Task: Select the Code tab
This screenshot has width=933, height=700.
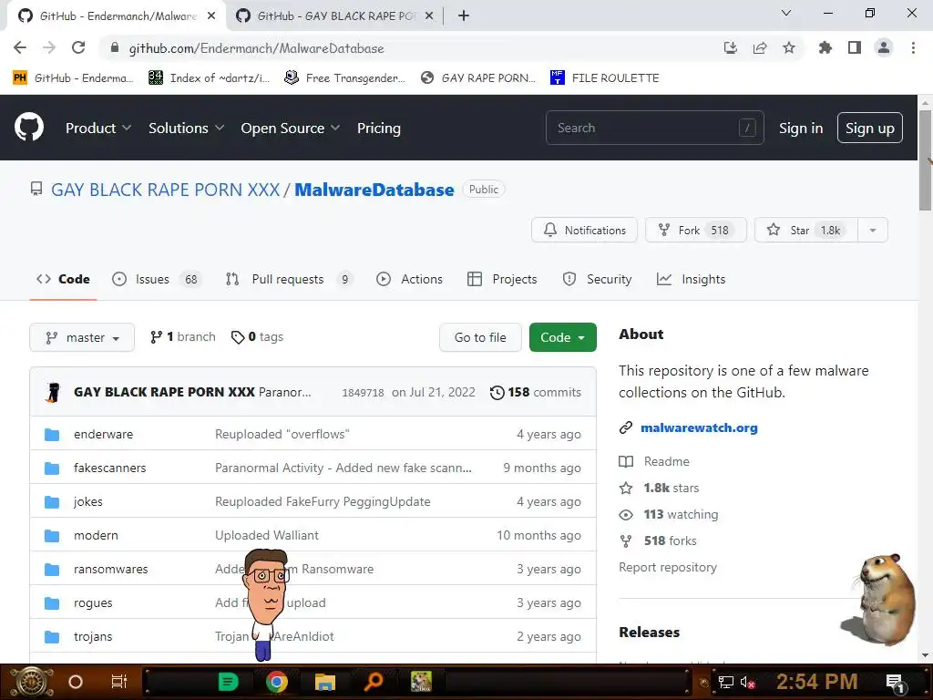Action: [x=63, y=279]
